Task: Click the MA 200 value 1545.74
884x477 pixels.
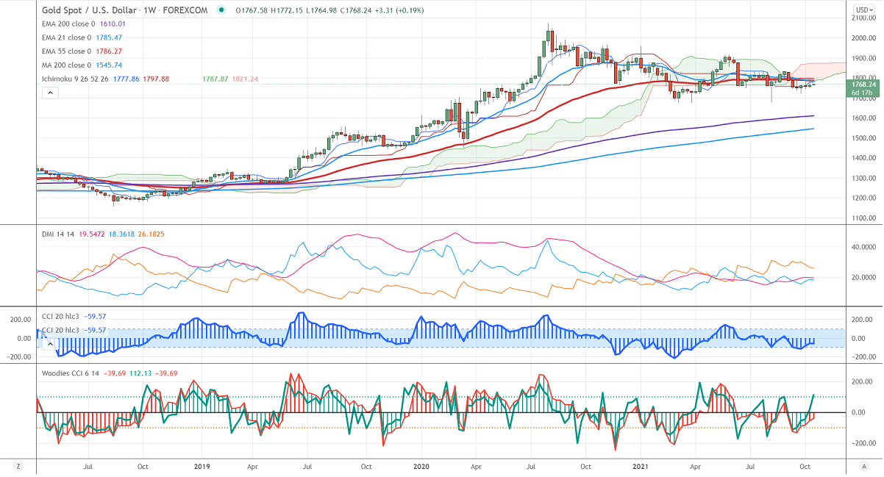Action: click(x=107, y=65)
